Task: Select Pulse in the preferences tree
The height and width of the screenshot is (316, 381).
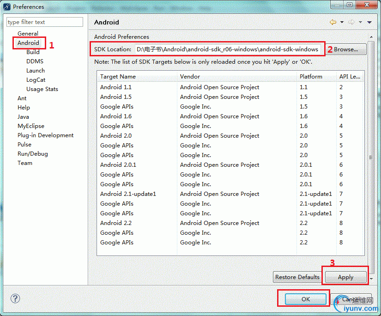Action: tap(24, 145)
